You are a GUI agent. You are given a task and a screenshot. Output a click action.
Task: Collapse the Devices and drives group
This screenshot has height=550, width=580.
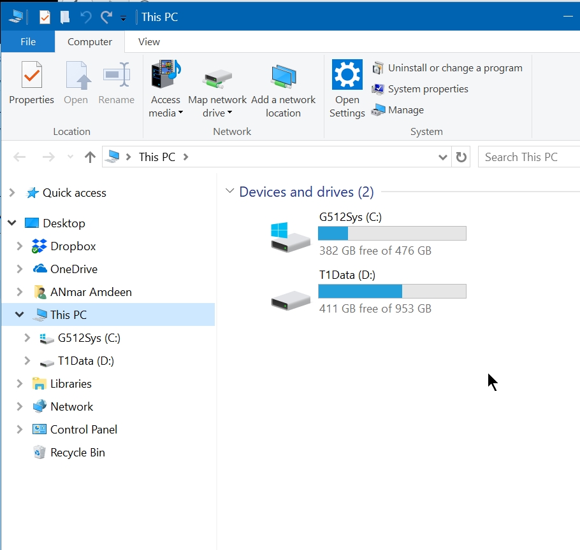230,192
